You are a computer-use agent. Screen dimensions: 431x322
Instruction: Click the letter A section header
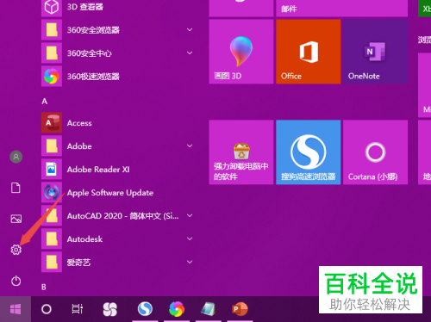pos(45,102)
